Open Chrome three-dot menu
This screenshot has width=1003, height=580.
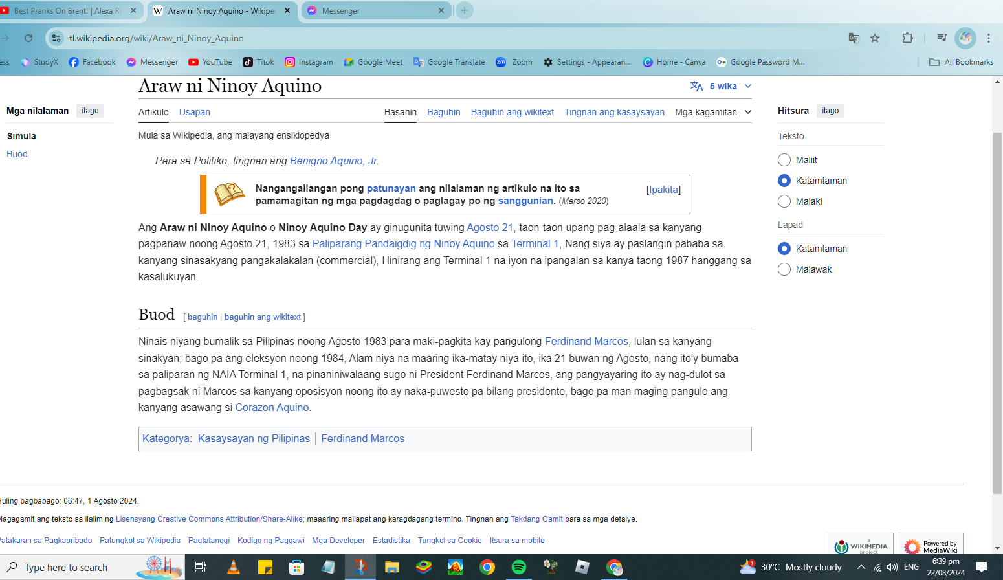click(x=989, y=38)
